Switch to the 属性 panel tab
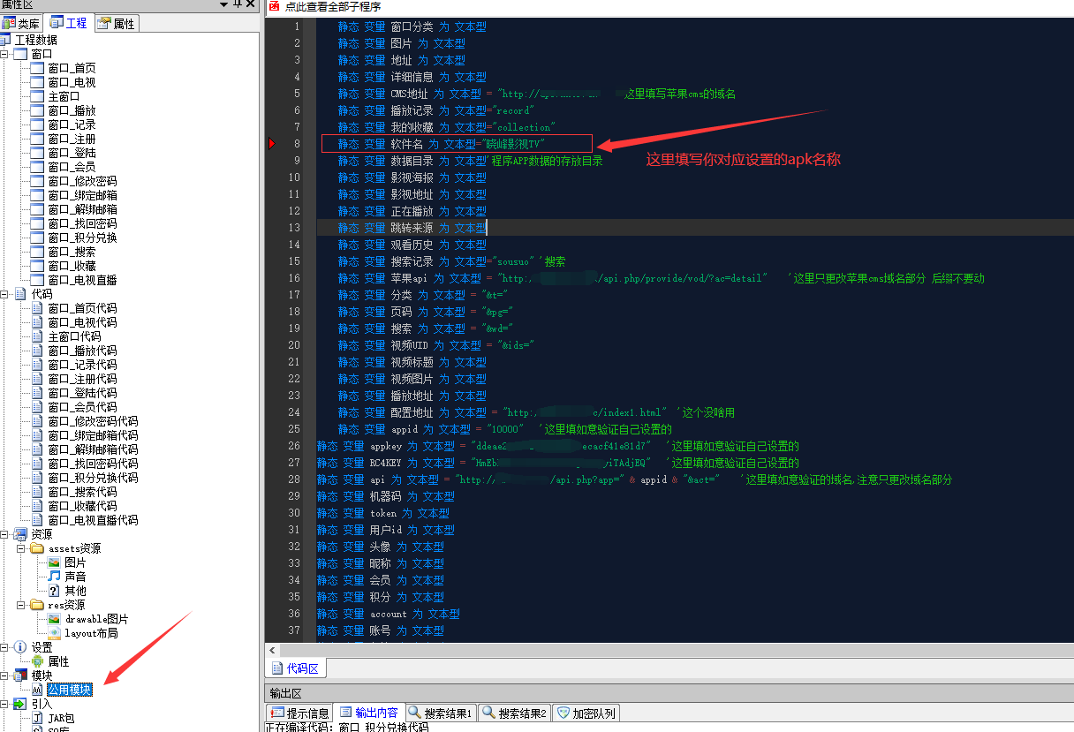Image resolution: width=1074 pixels, height=732 pixels. [116, 24]
